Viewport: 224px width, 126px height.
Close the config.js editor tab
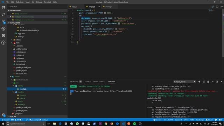pyautogui.click(x=99, y=7)
